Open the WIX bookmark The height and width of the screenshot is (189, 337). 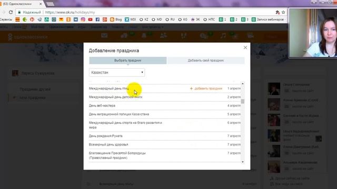coord(130,19)
